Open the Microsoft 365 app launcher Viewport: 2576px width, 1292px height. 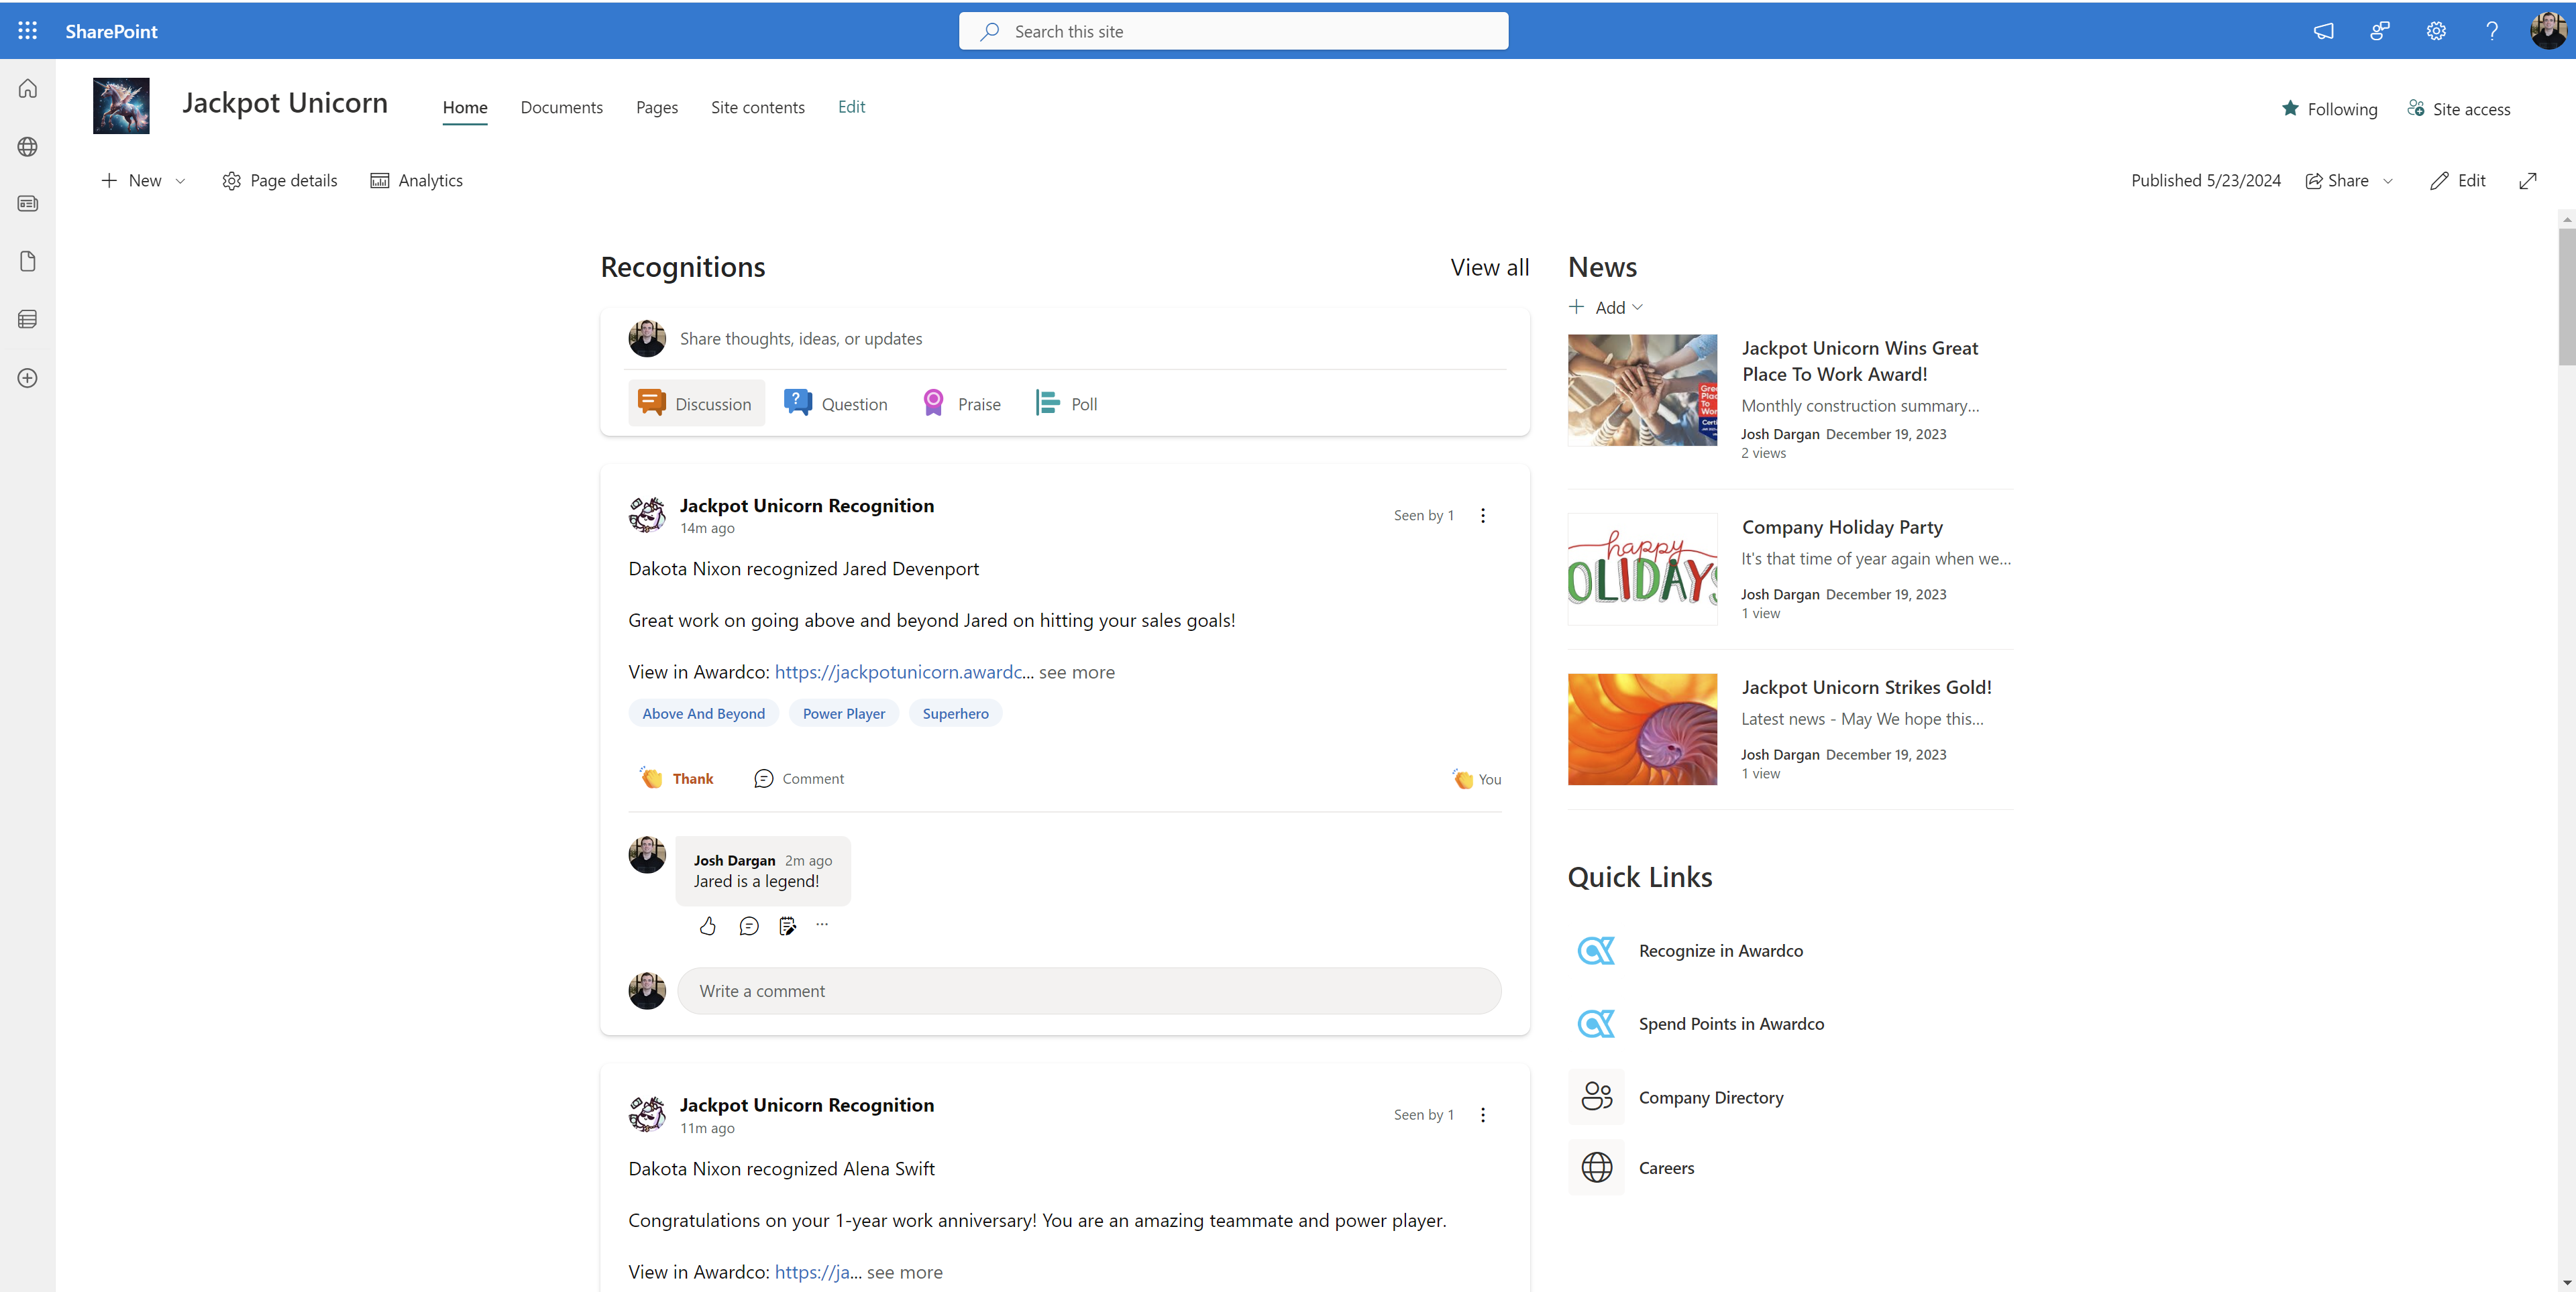point(27,30)
